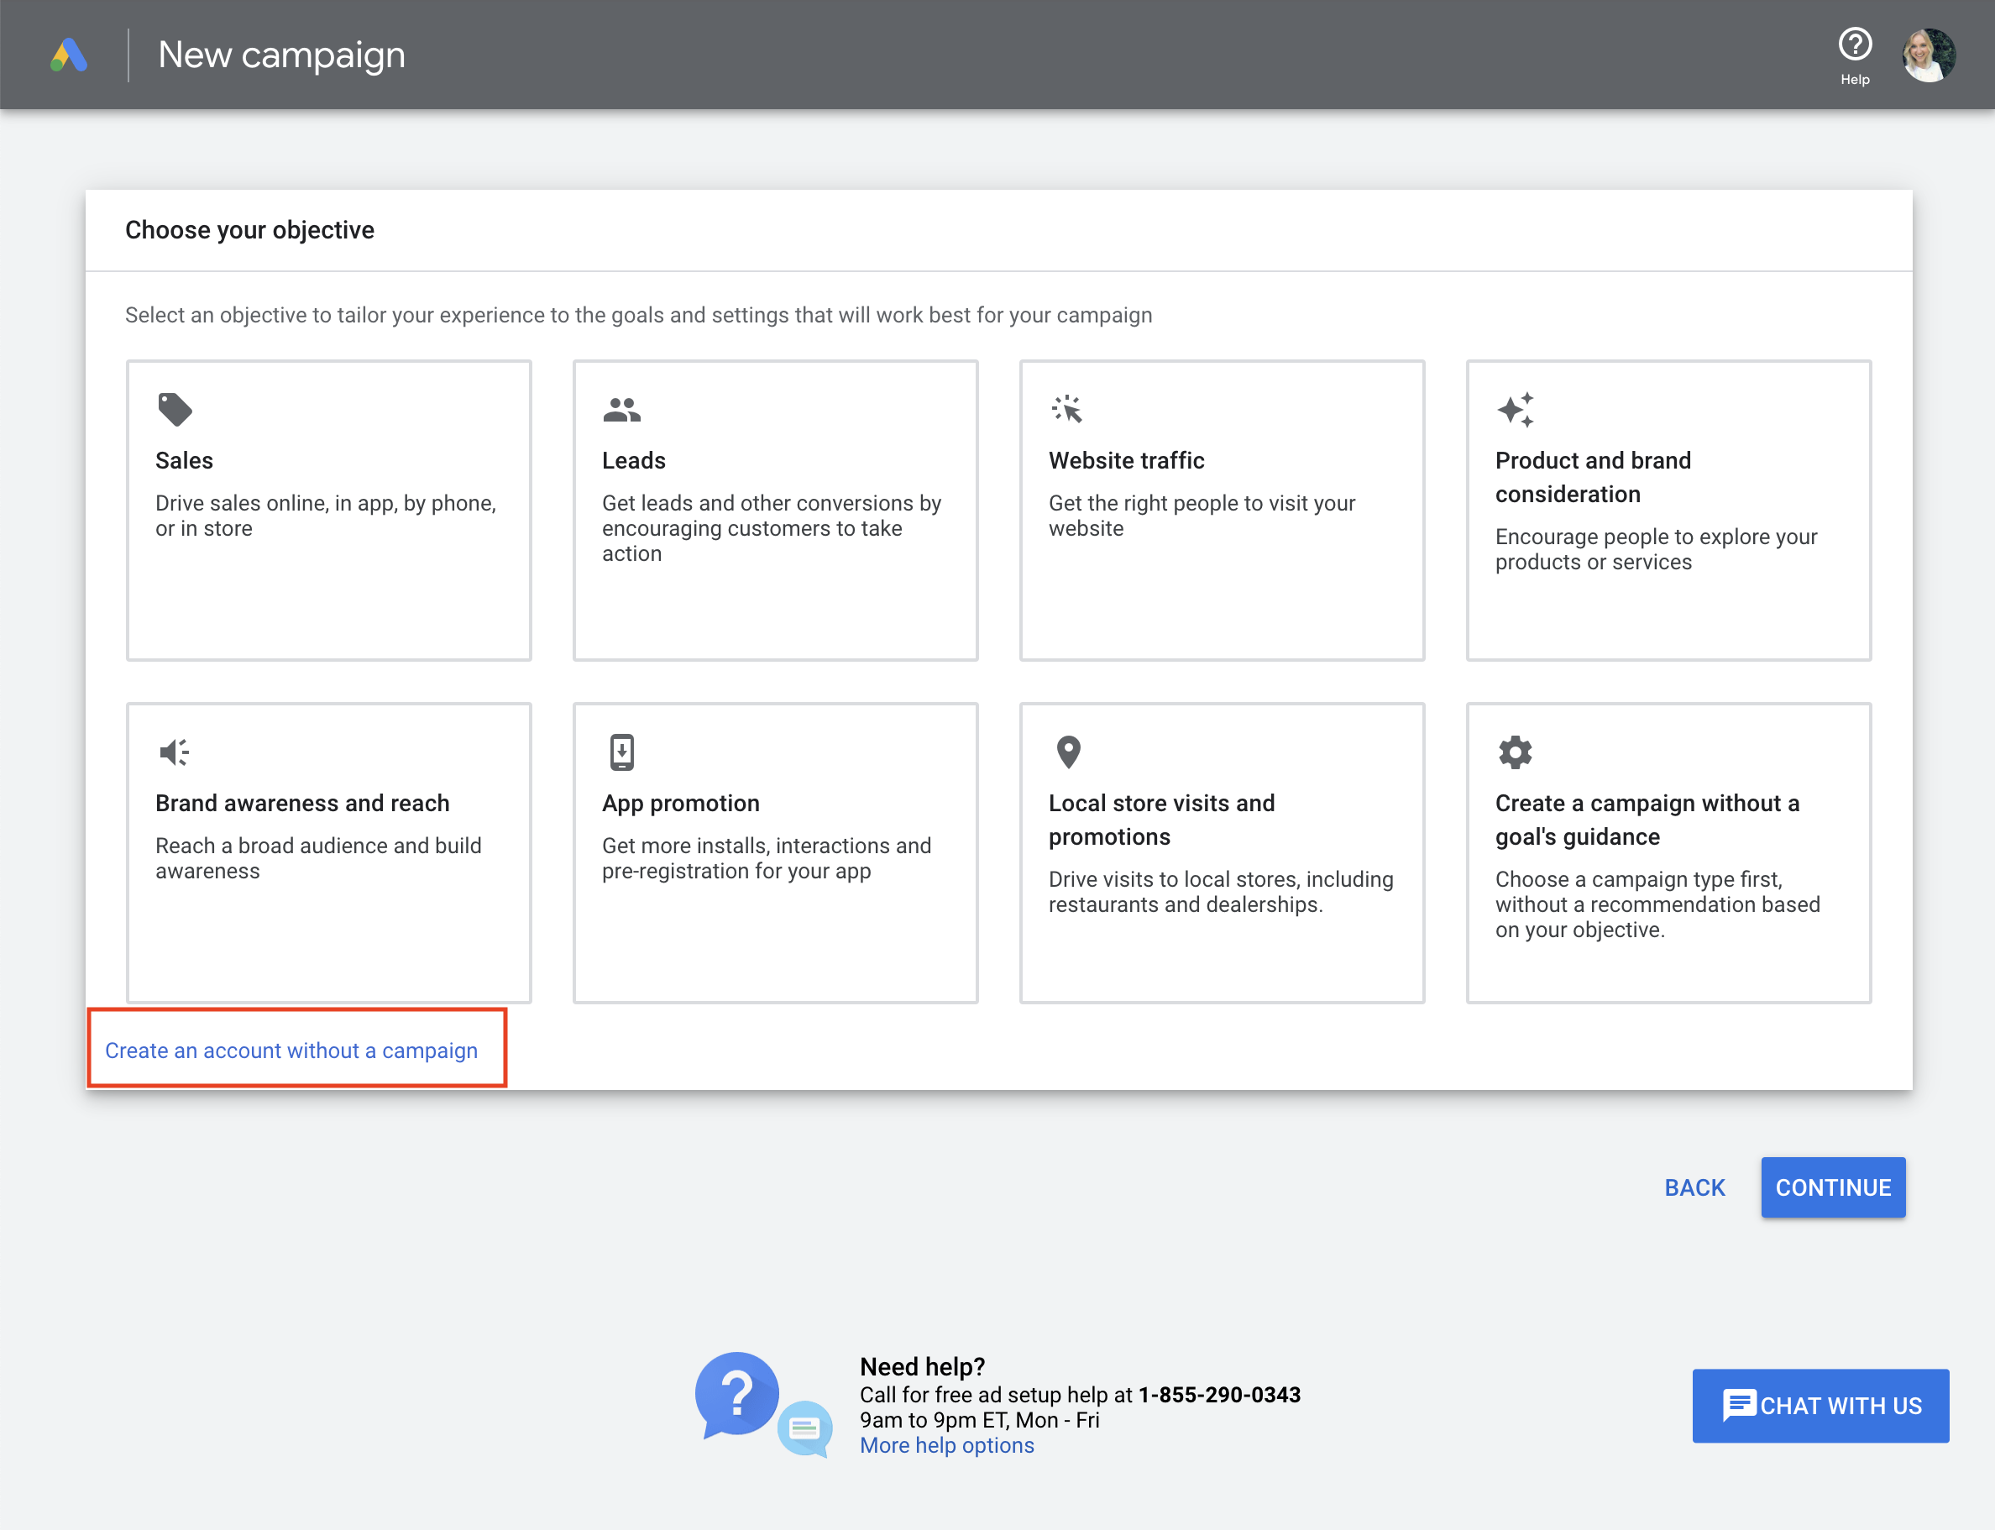
Task: Select the Website traffic objective
Action: click(x=1222, y=510)
